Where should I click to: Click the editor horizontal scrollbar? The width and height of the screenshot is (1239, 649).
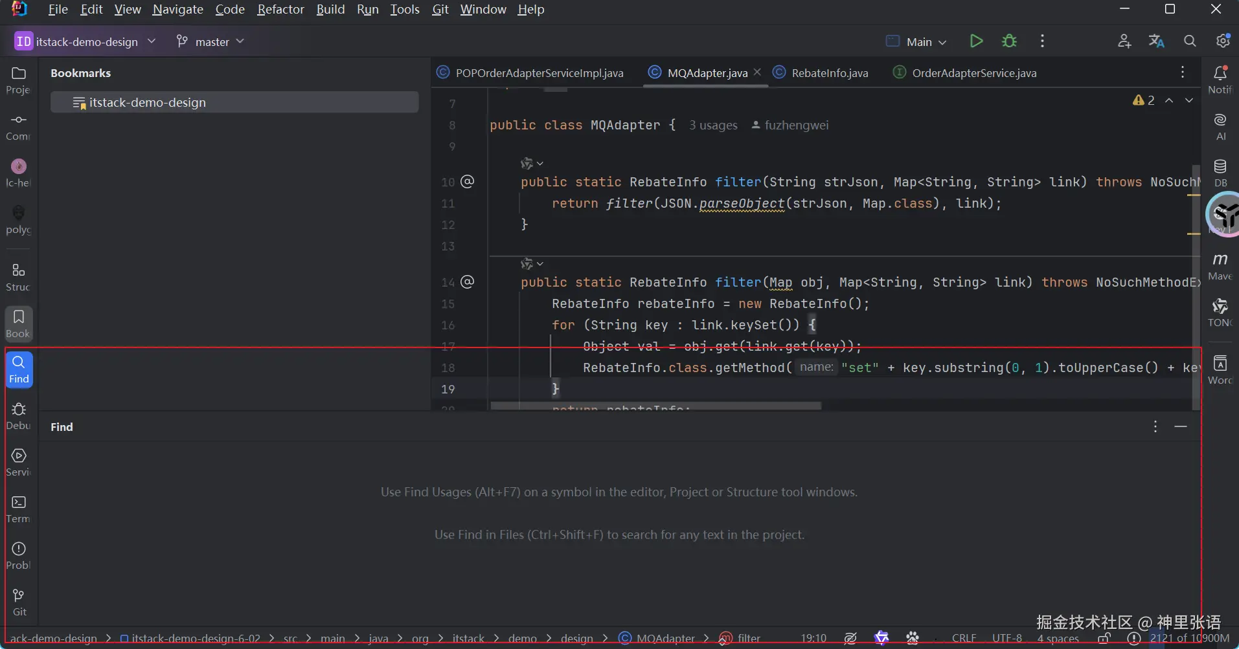click(656, 406)
